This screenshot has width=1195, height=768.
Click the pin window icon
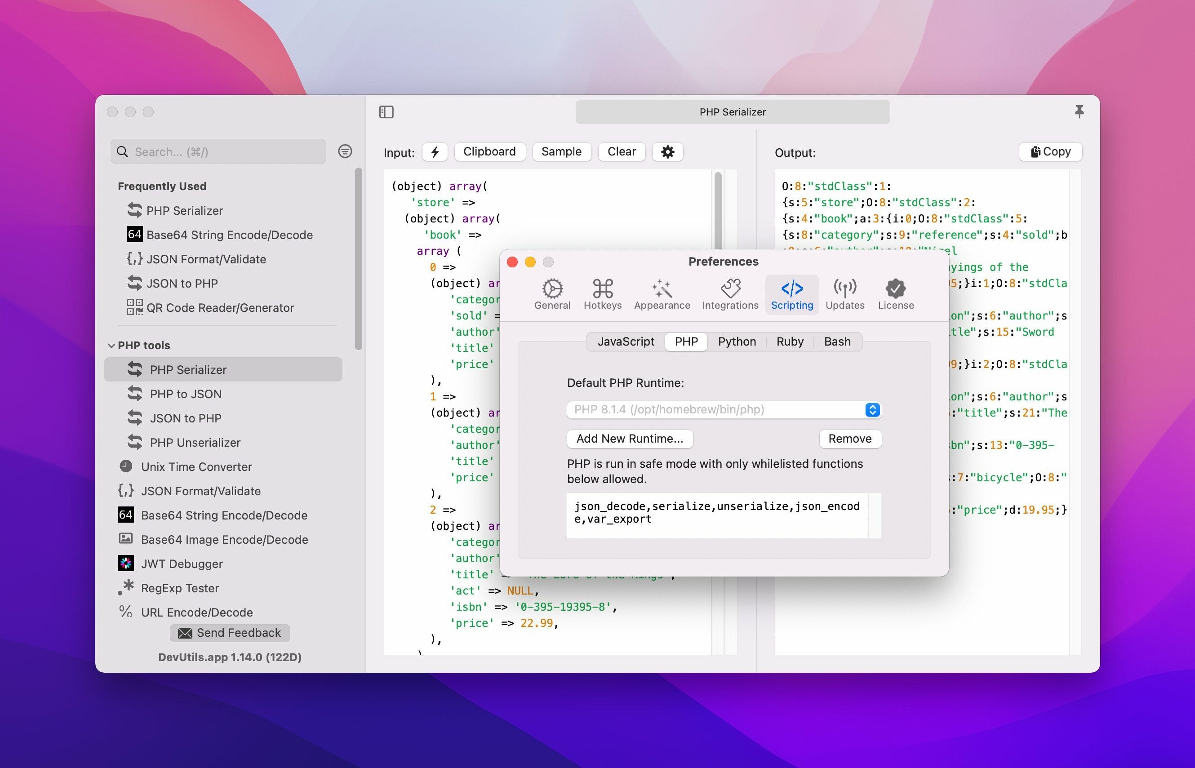[x=1079, y=112]
